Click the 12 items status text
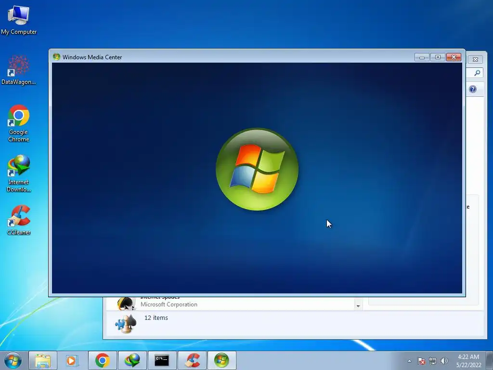Image resolution: width=493 pixels, height=370 pixels. click(156, 318)
